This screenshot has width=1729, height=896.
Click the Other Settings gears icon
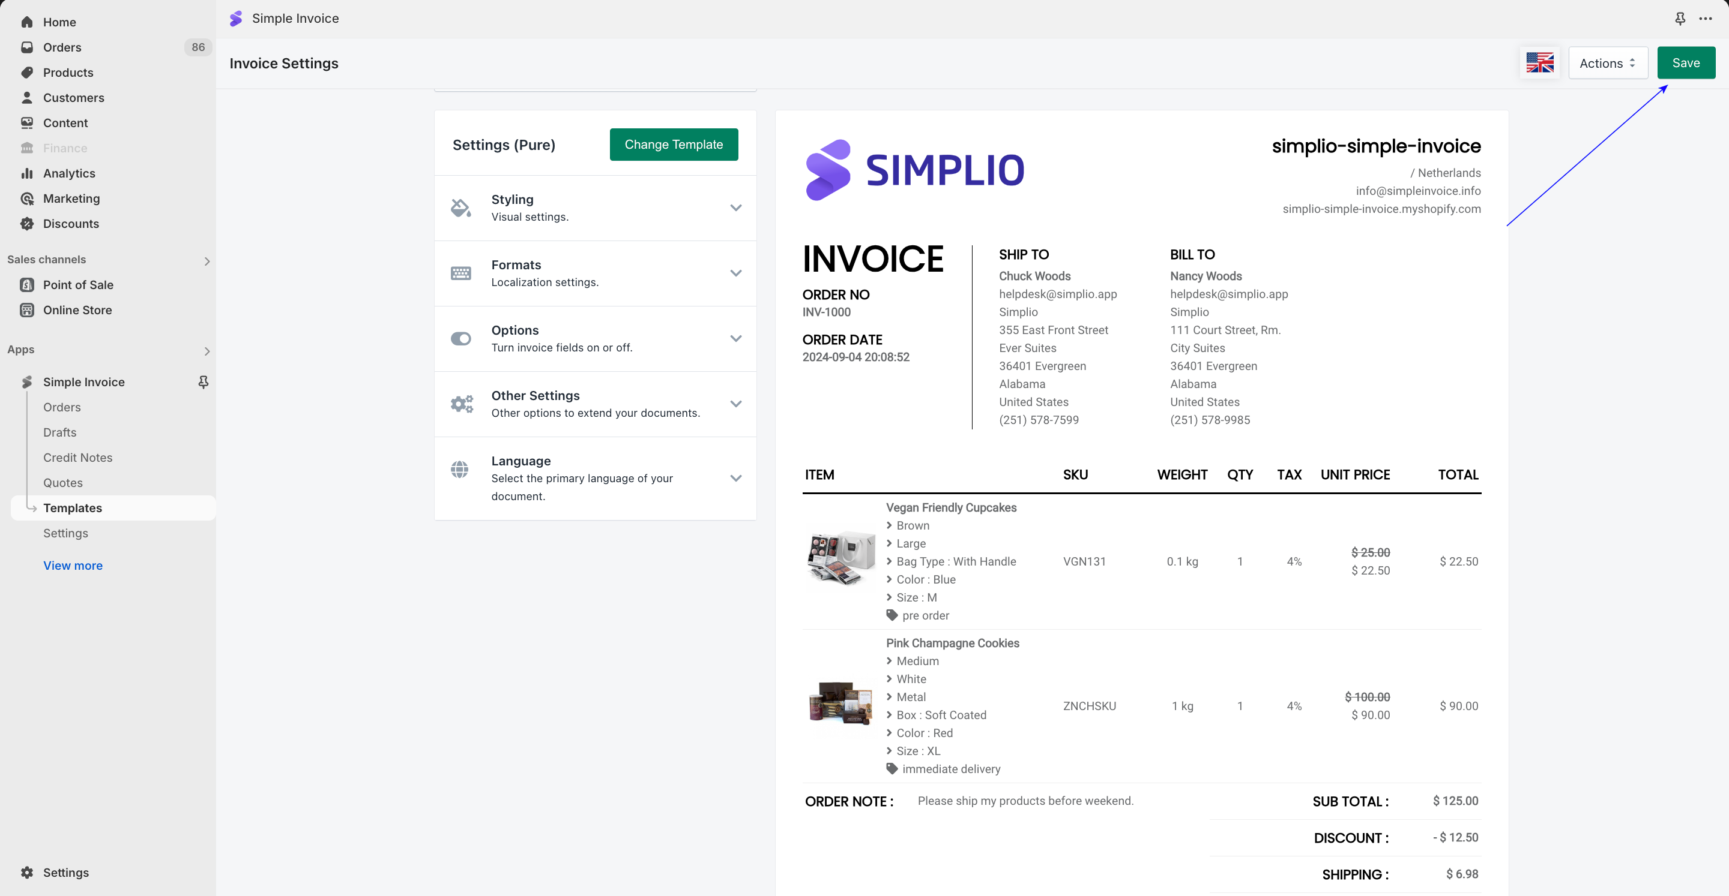pyautogui.click(x=461, y=404)
